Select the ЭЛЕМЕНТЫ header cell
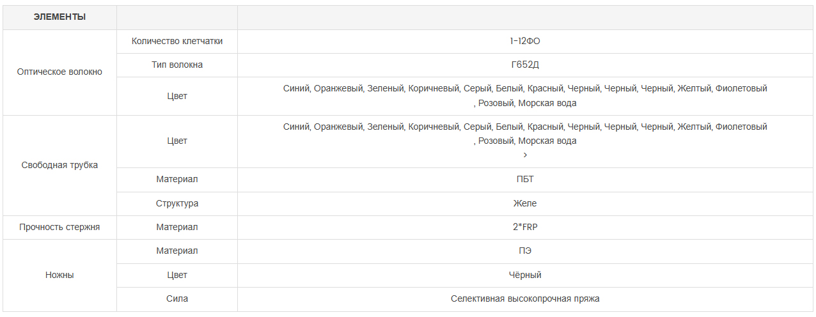The height and width of the screenshot is (317, 816). 60,17
